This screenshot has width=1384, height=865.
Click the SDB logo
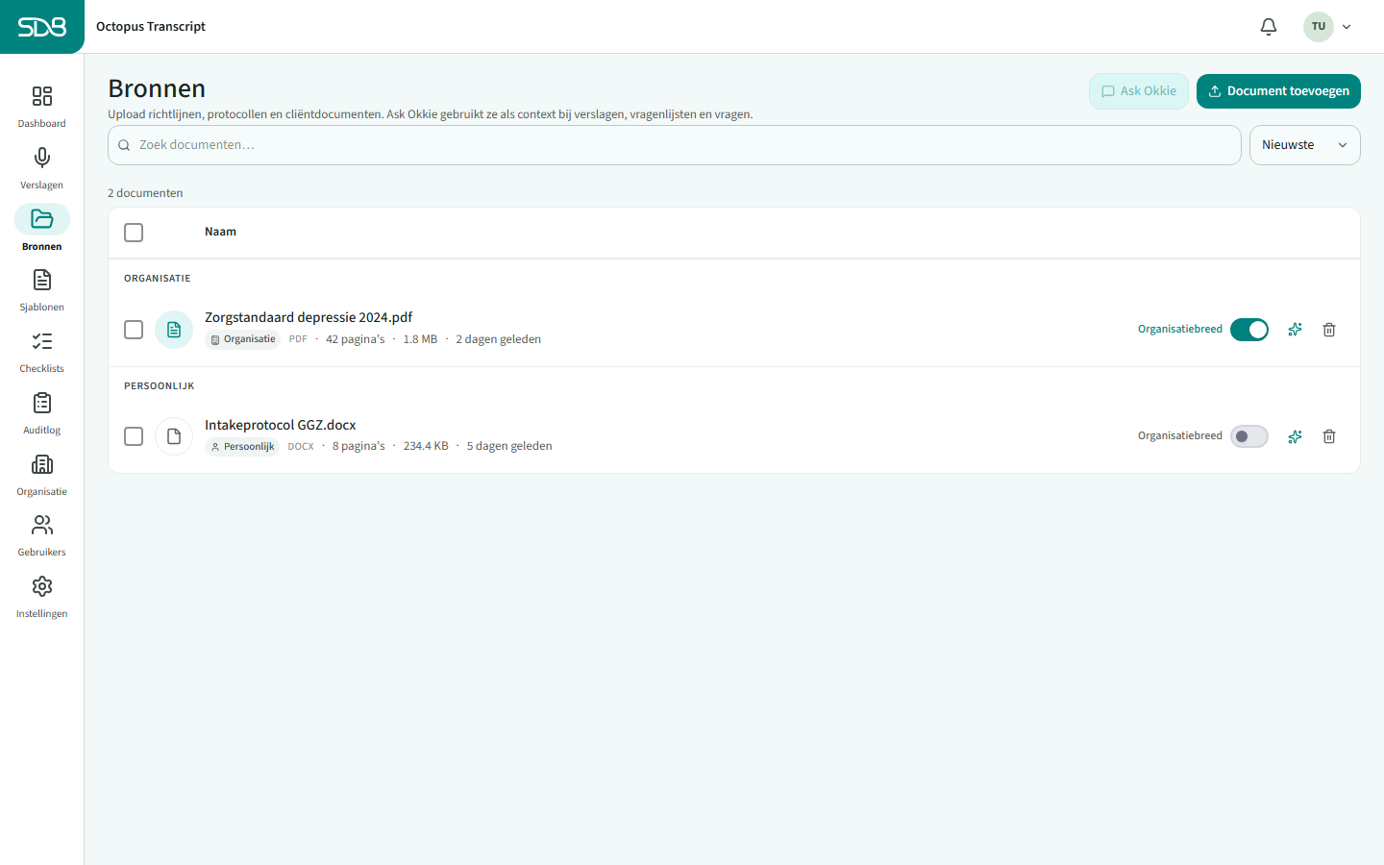pos(42,27)
